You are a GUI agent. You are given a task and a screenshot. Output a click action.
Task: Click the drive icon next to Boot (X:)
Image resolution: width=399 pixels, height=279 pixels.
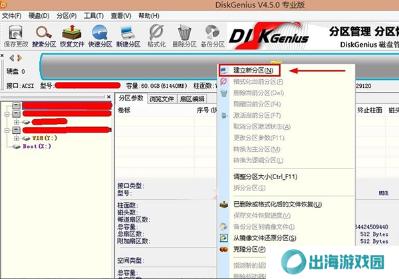point(17,146)
